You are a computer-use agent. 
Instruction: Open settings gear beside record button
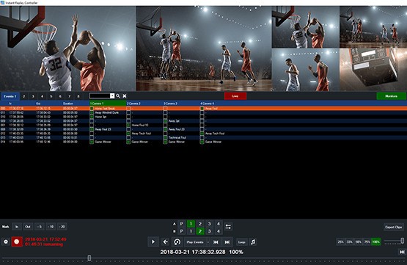(6, 242)
